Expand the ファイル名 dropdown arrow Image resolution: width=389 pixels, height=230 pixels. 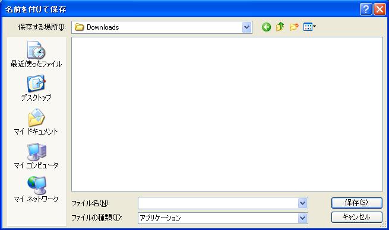[302, 203]
